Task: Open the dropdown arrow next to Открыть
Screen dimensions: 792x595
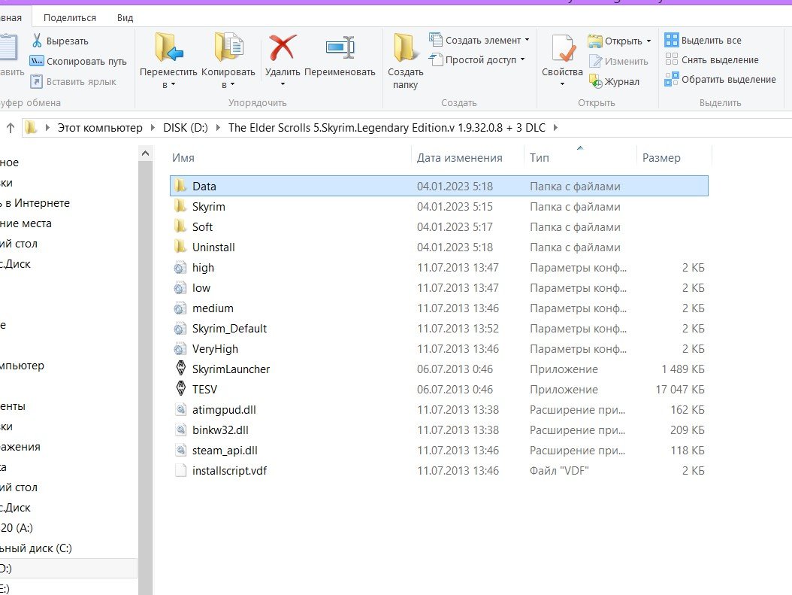Action: (648, 41)
